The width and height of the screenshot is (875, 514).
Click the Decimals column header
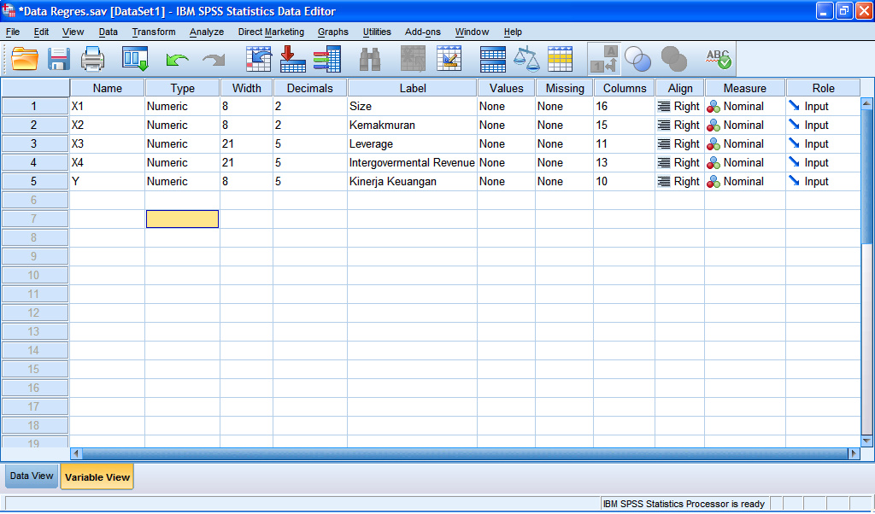point(309,88)
